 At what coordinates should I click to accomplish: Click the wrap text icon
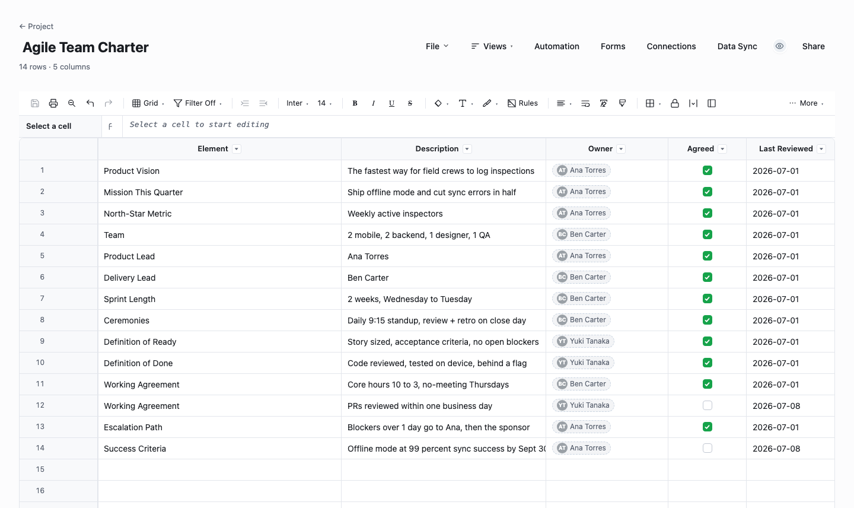click(585, 103)
